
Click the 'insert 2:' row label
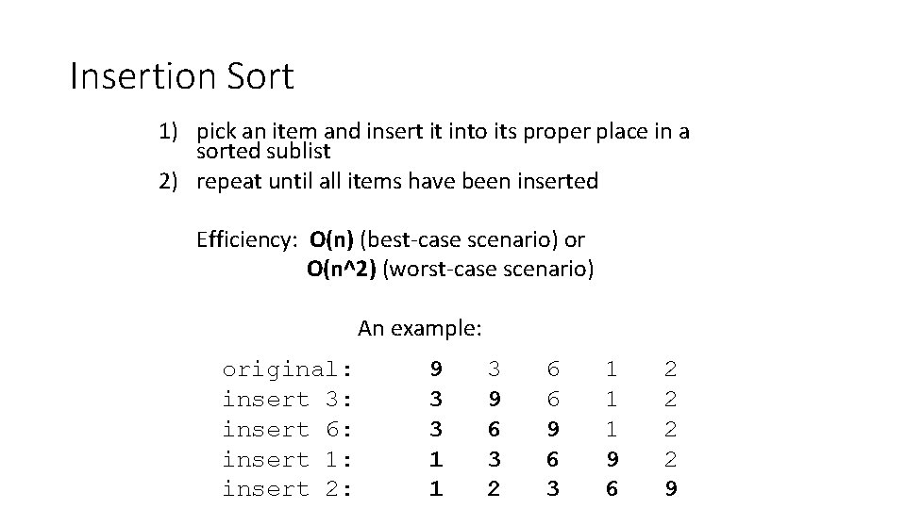tap(287, 488)
